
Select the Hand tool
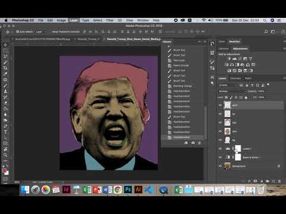tap(5, 149)
